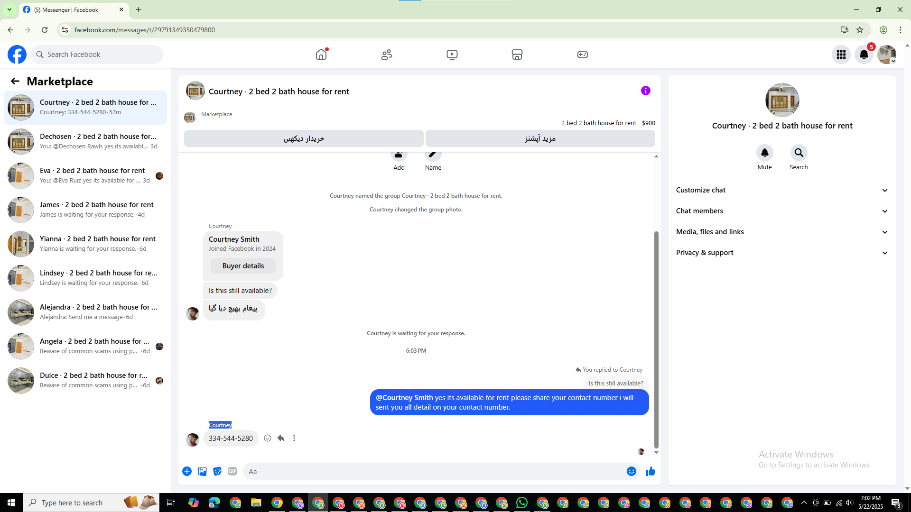Screen dimensions: 911x512
Task: React to the 334-544-5280 message
Action: pos(268,438)
